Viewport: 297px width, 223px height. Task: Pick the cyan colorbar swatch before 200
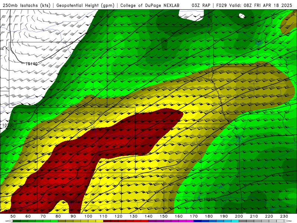(235, 221)
